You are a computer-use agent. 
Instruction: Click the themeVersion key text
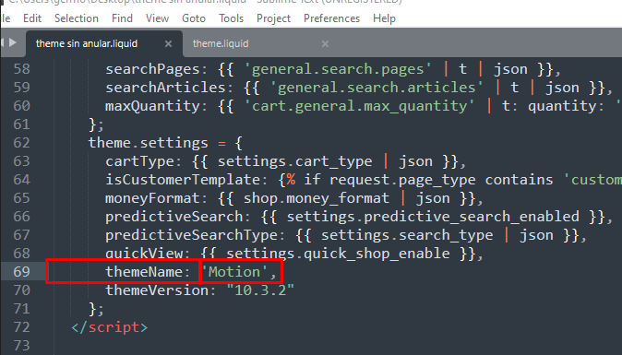(157, 290)
